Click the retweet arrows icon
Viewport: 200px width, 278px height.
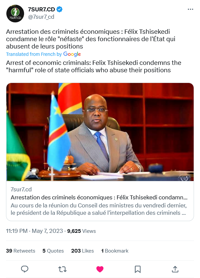[62, 269]
